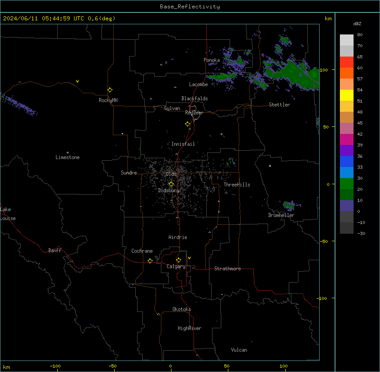Pick the red 65-60 dBZ legend swatch
The height and width of the screenshot is (372, 380).
346,62
